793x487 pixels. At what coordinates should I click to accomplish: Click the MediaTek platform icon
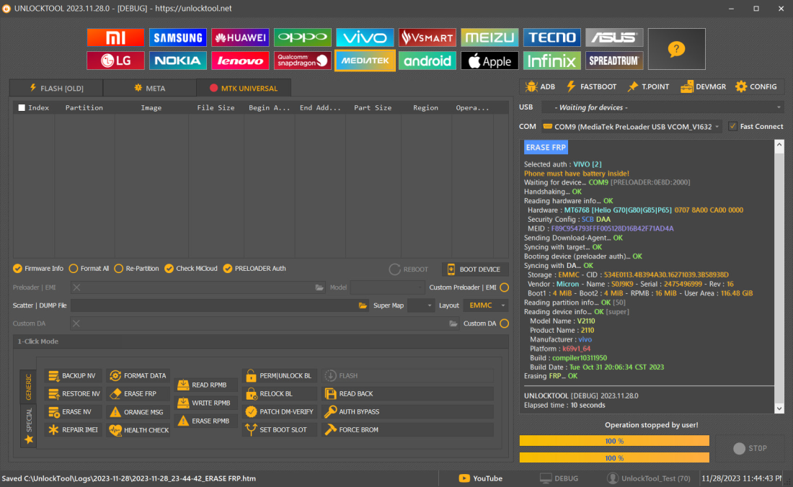pos(365,61)
